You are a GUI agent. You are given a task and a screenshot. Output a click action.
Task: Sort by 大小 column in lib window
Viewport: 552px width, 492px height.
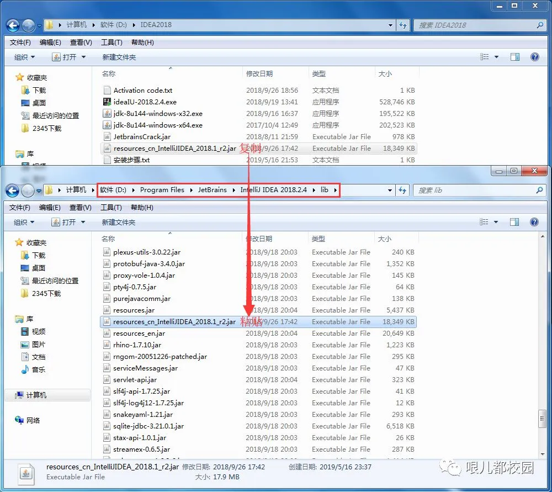point(384,239)
